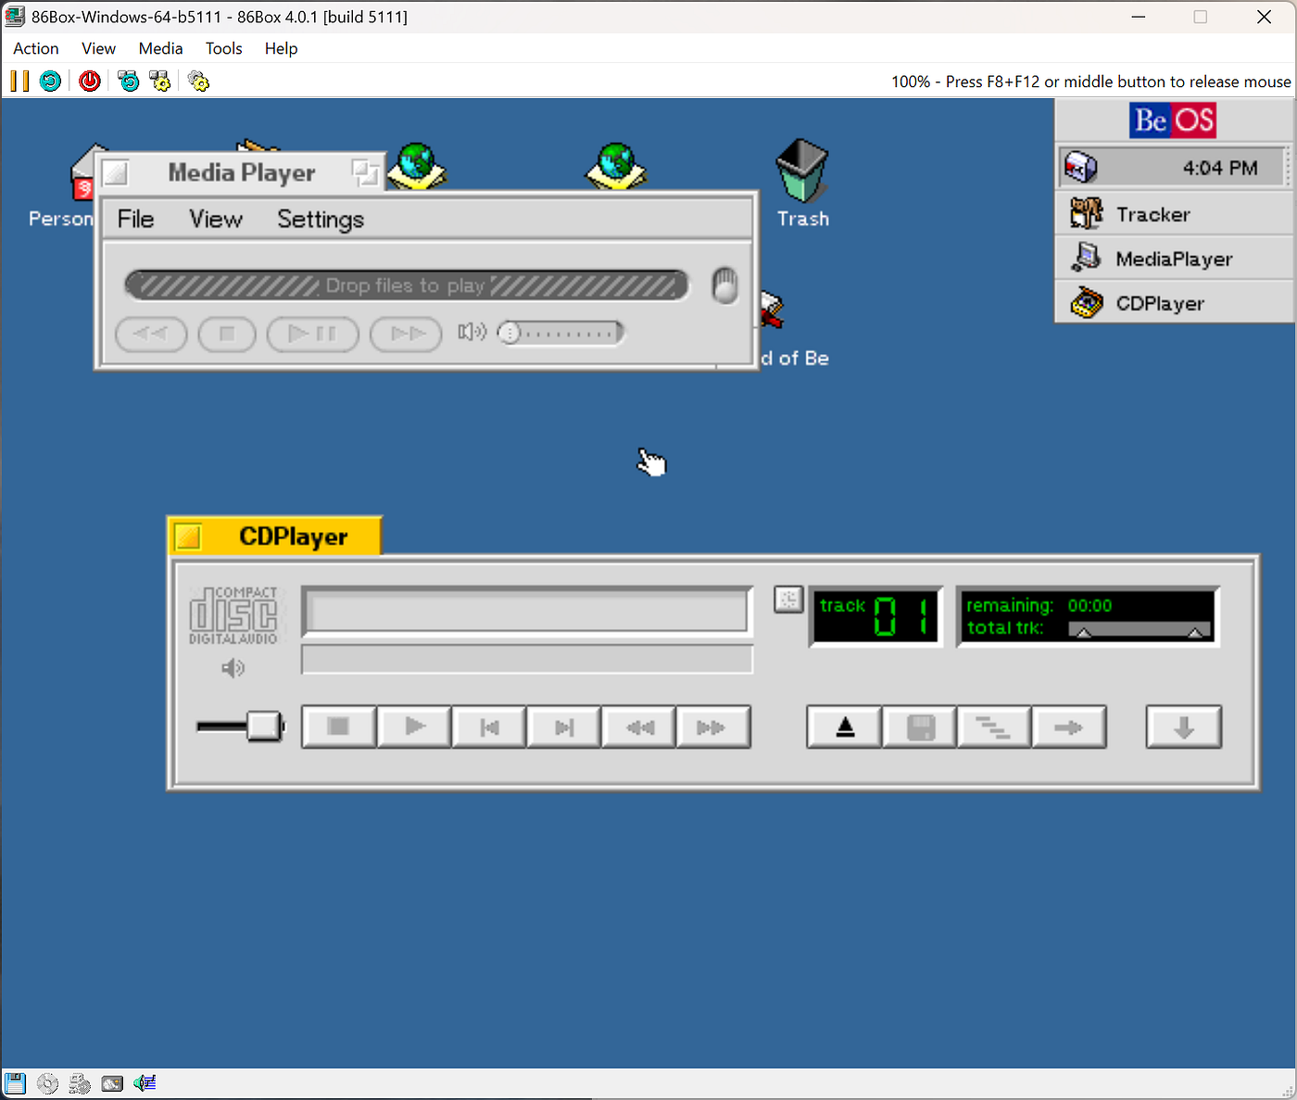Click the CD-ROM status bar icon
This screenshot has height=1100, width=1297.
click(x=47, y=1082)
